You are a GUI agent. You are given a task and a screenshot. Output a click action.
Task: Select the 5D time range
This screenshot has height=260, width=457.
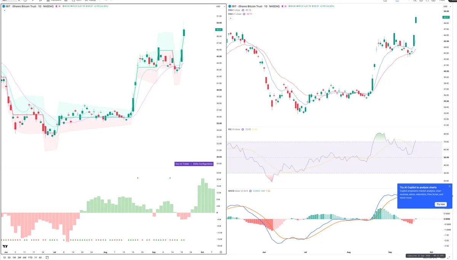[x=9, y=257]
